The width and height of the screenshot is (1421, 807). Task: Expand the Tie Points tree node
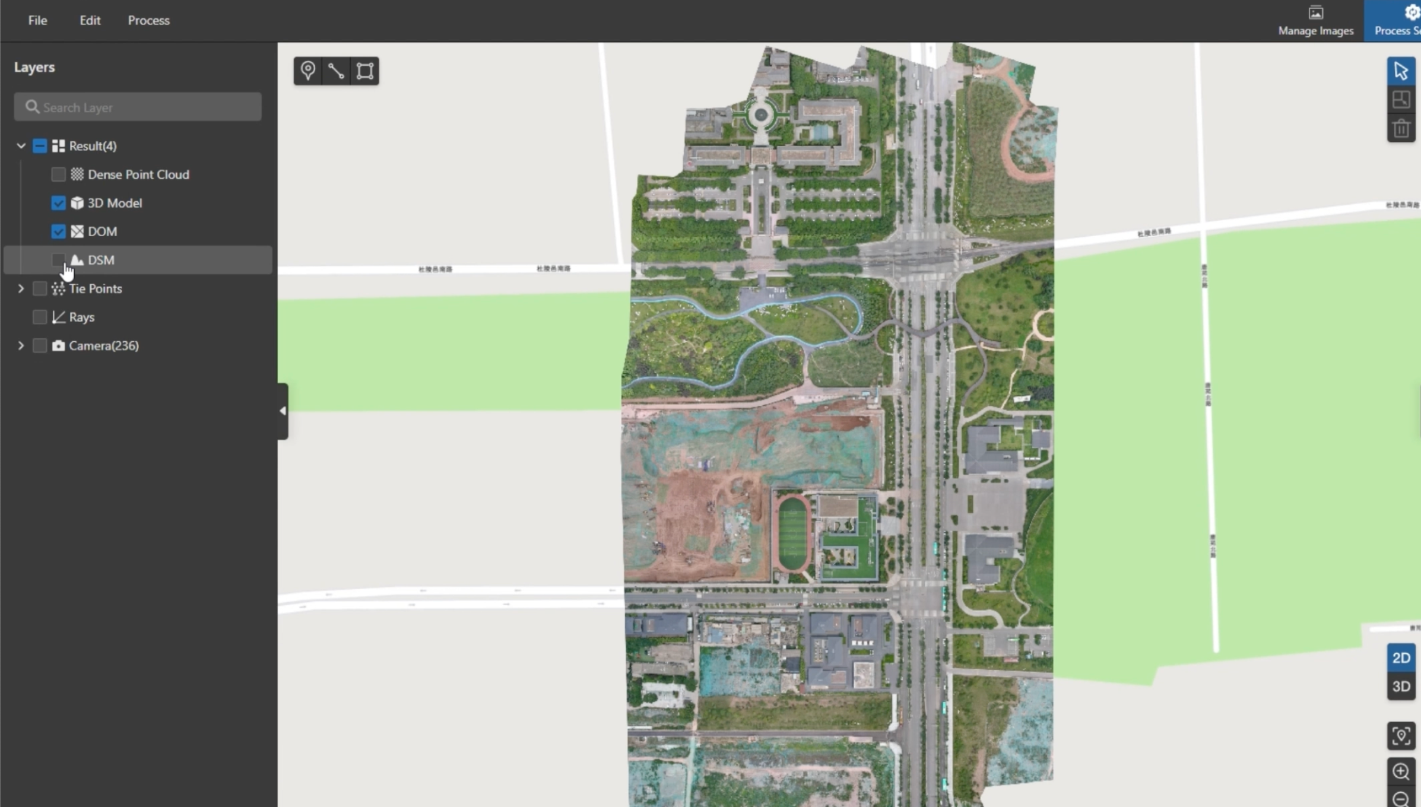(21, 288)
